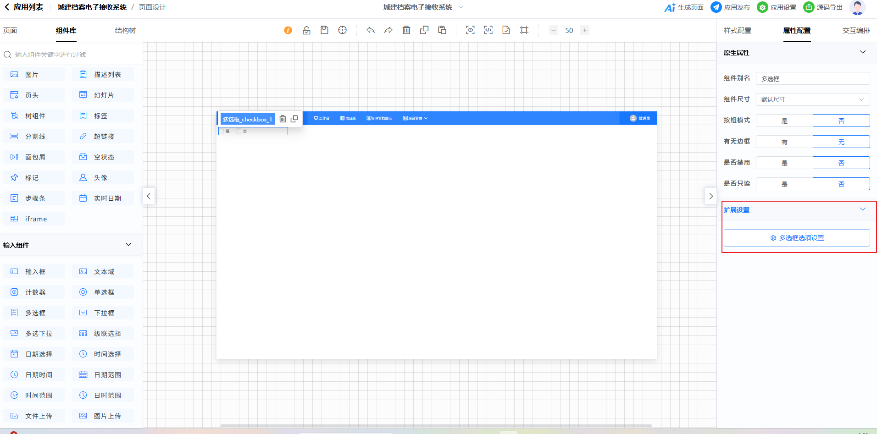Click the save disk icon in toolbar
This screenshot has width=877, height=434.
point(324,30)
